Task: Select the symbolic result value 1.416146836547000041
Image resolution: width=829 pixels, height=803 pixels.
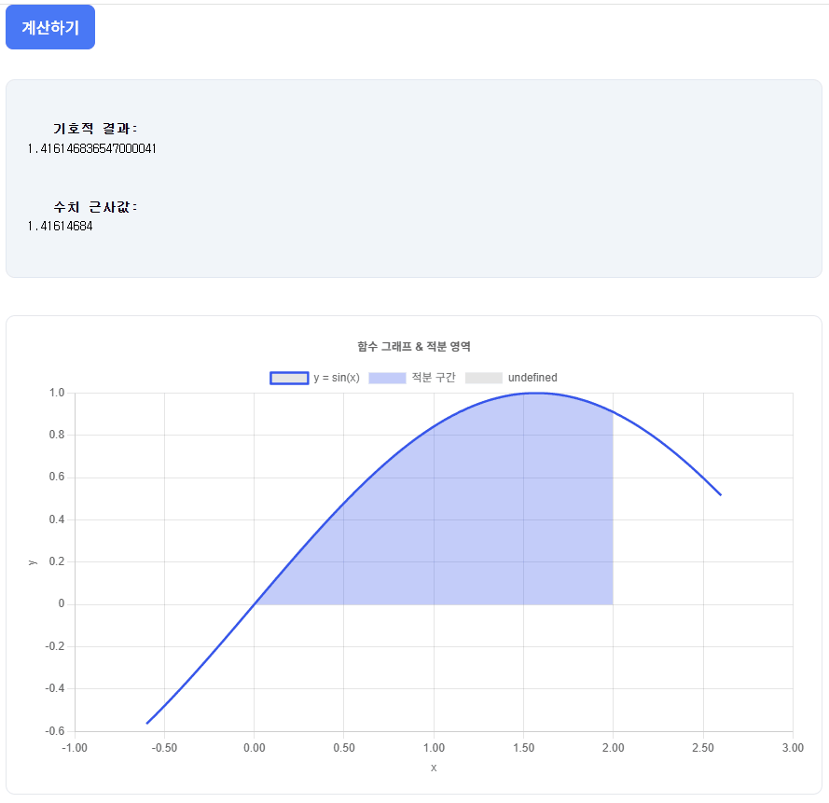Action: [91, 148]
